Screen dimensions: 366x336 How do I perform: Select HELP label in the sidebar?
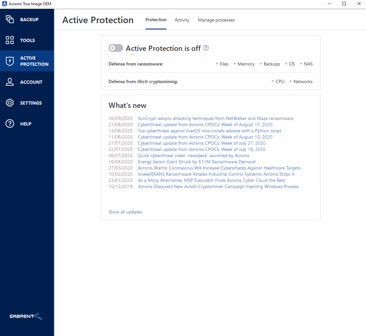(x=26, y=124)
